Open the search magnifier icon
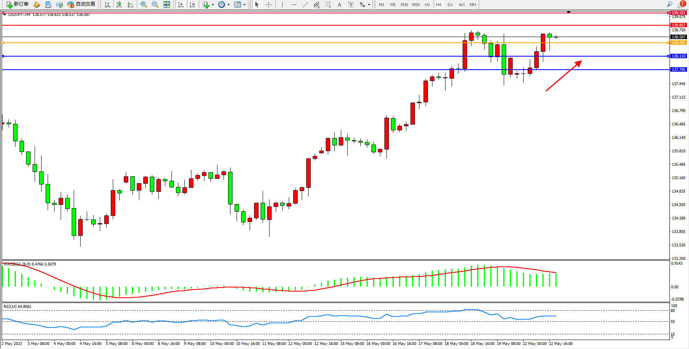 (x=669, y=4)
